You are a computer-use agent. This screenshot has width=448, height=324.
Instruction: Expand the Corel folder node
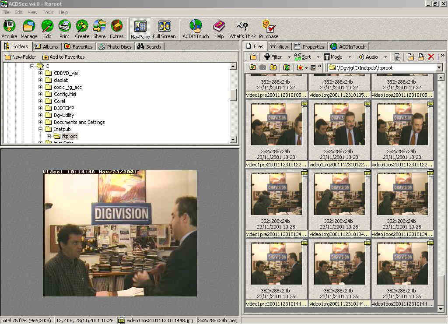[40, 101]
